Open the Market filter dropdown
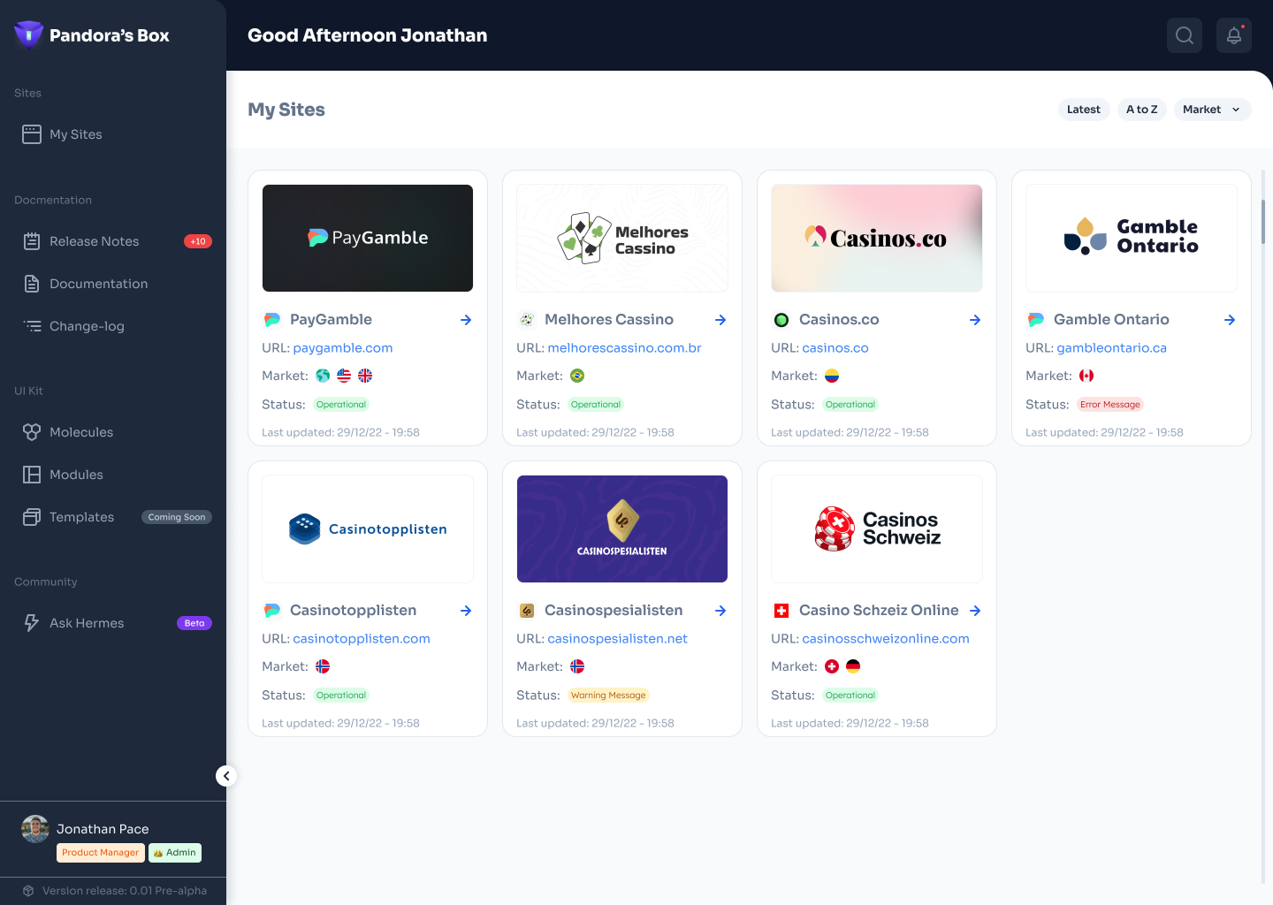This screenshot has width=1273, height=905. [x=1212, y=110]
